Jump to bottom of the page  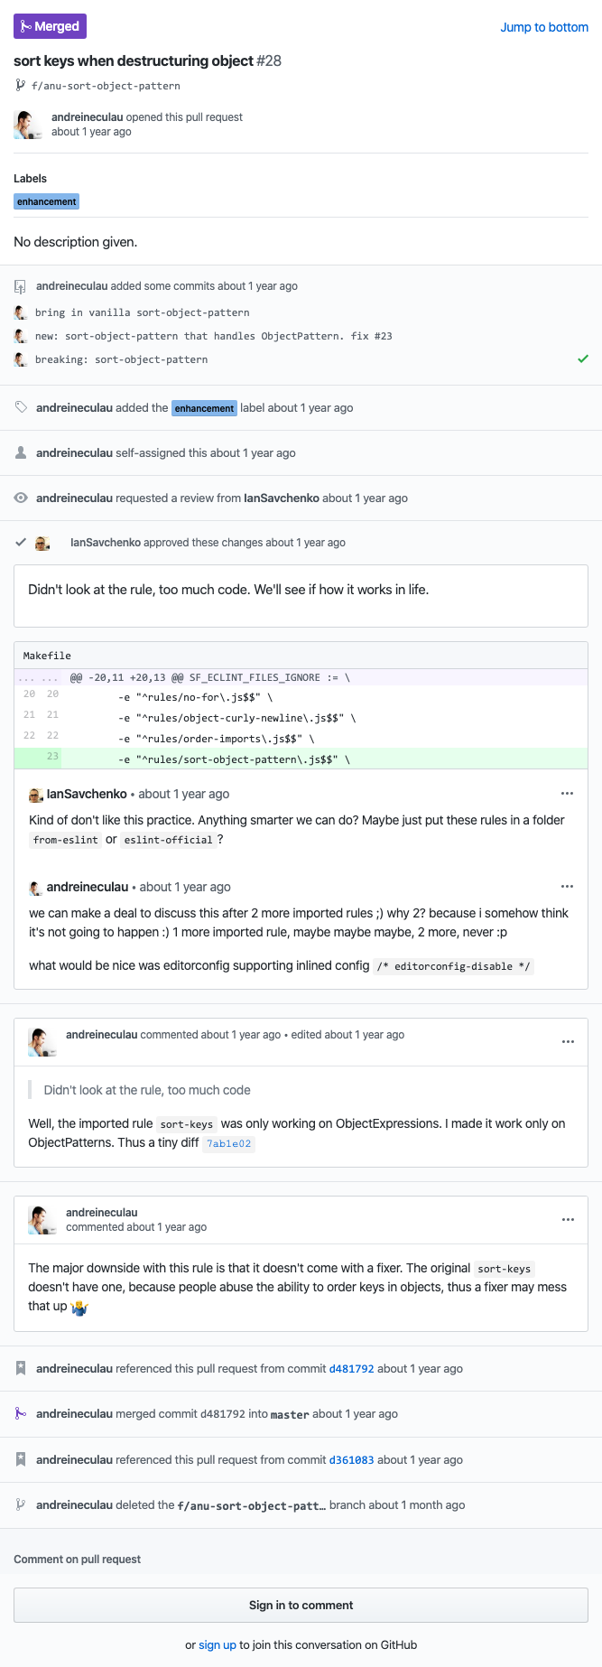tap(544, 27)
